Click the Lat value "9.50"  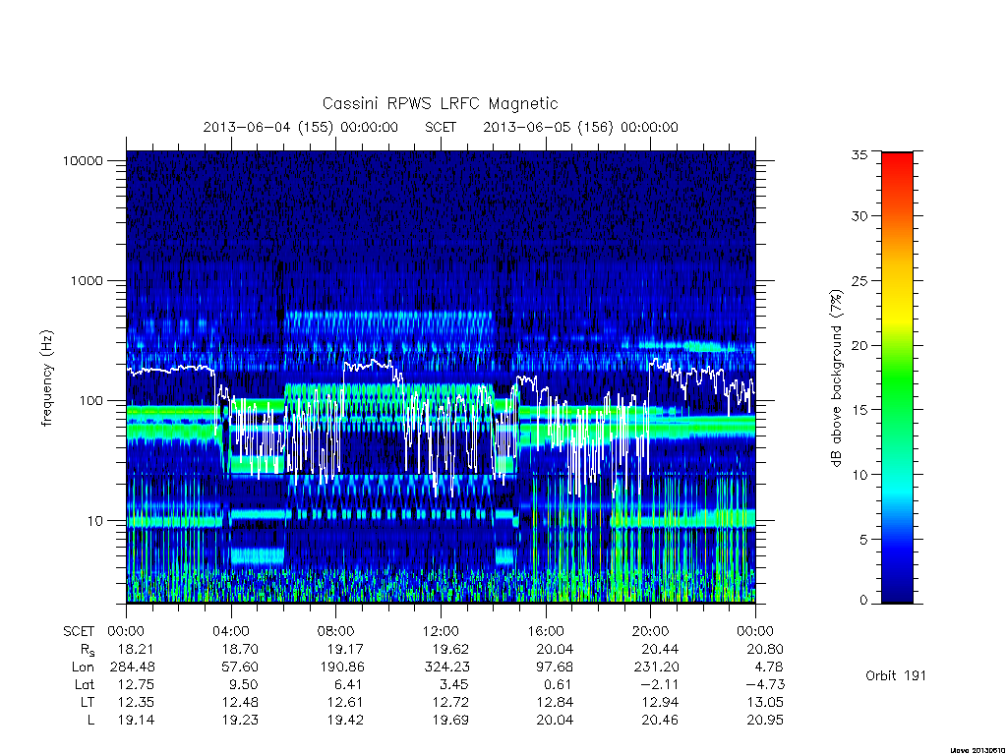click(x=244, y=684)
